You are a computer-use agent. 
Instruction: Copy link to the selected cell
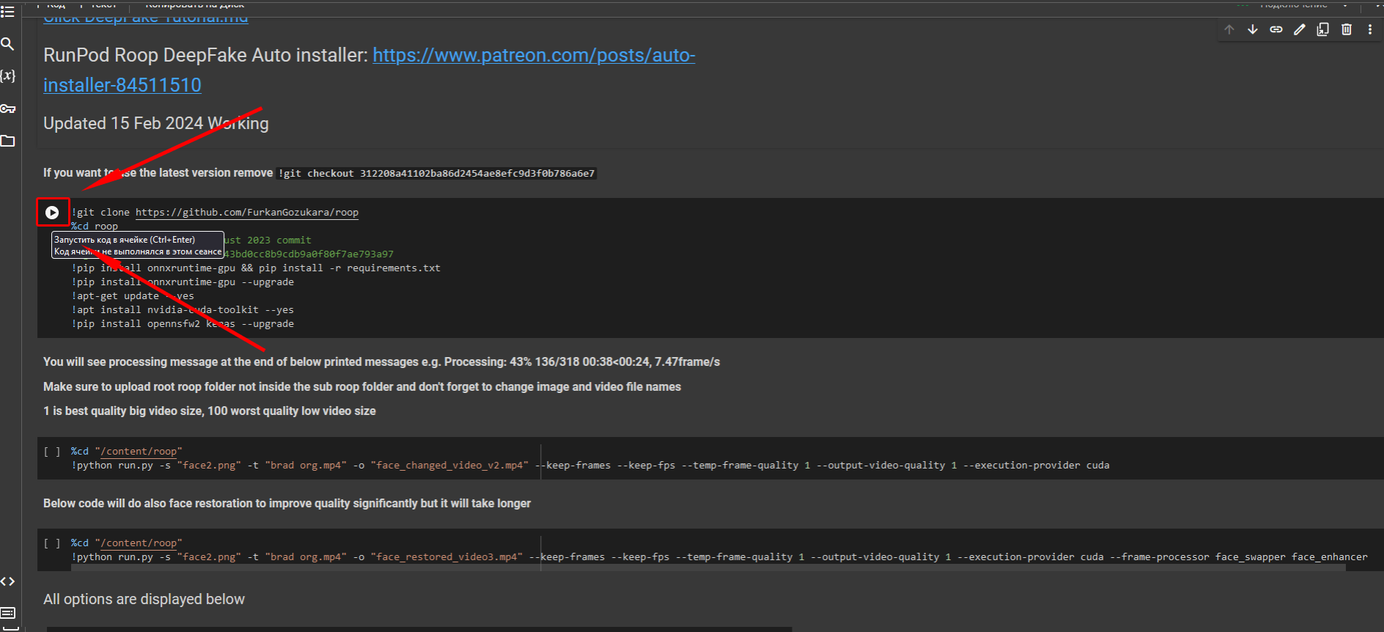point(1276,29)
